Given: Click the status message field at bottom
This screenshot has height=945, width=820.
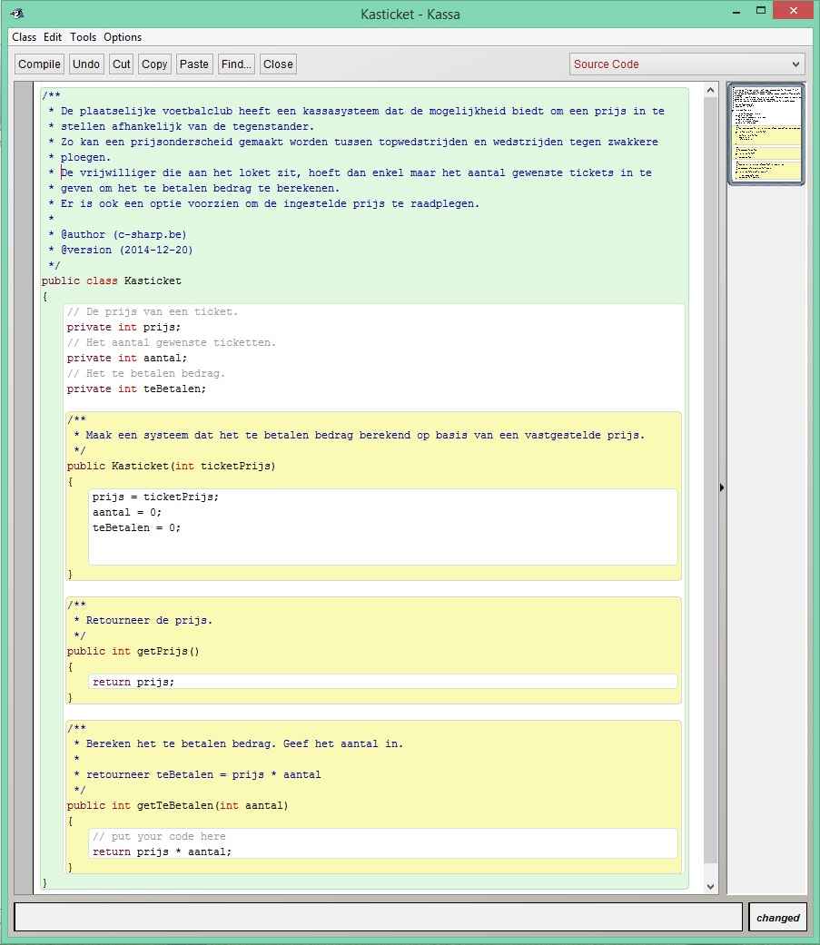Looking at the screenshot, I should 378,917.
